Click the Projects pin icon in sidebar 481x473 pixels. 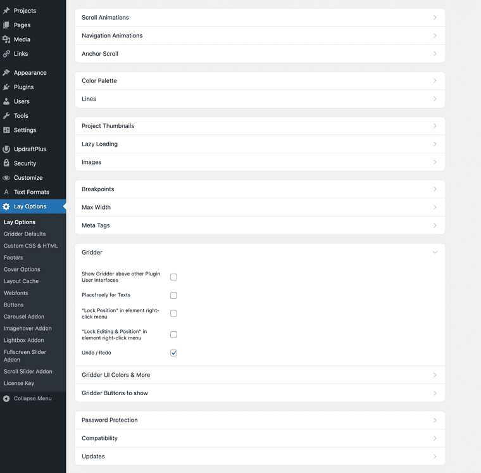[x=6, y=10]
